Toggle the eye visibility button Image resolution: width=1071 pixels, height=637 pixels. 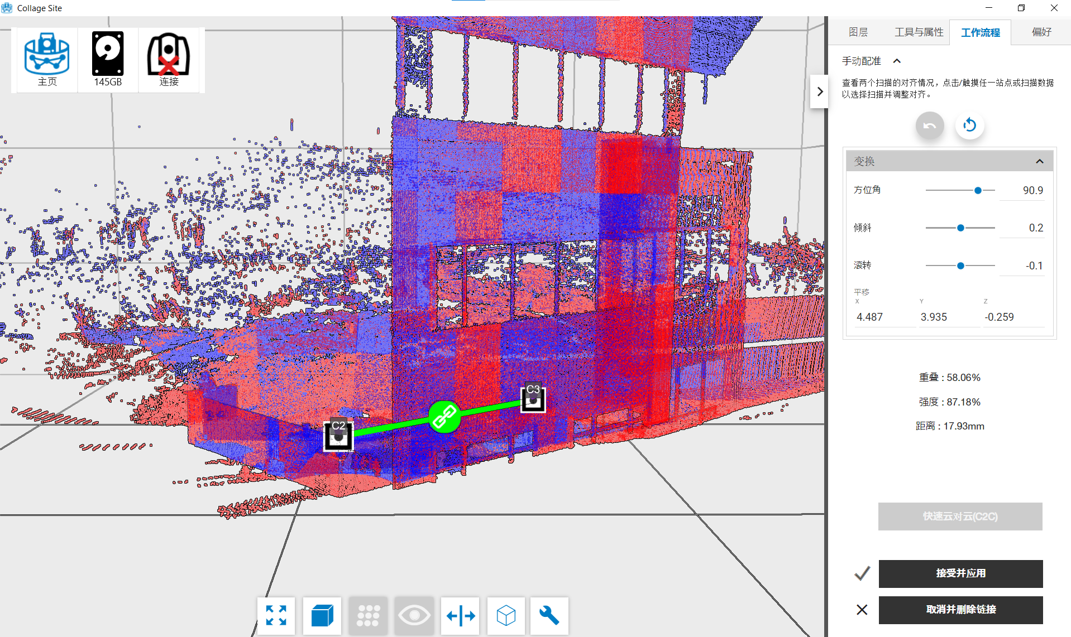pos(414,616)
